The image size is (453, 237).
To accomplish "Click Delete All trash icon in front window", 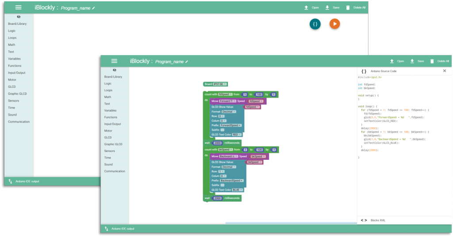I will [432, 61].
